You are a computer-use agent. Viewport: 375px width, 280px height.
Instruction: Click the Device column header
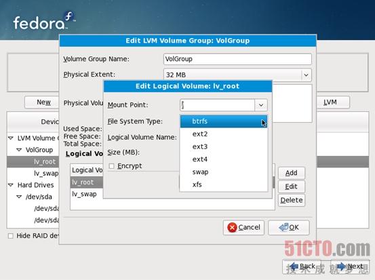coord(33,122)
